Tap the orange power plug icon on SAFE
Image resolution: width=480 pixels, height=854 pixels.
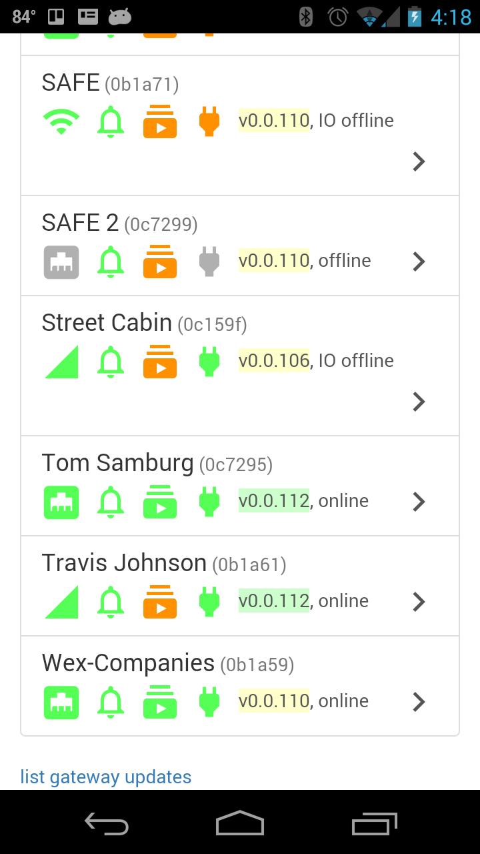coord(209,121)
